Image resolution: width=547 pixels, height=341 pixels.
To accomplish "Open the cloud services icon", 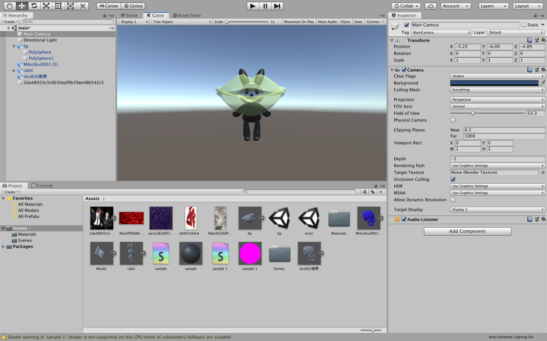I will 431,6.
